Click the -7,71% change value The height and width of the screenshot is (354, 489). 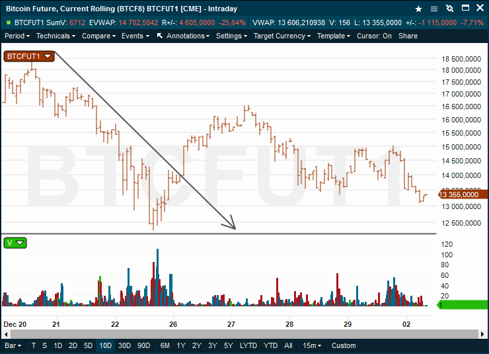click(x=472, y=22)
